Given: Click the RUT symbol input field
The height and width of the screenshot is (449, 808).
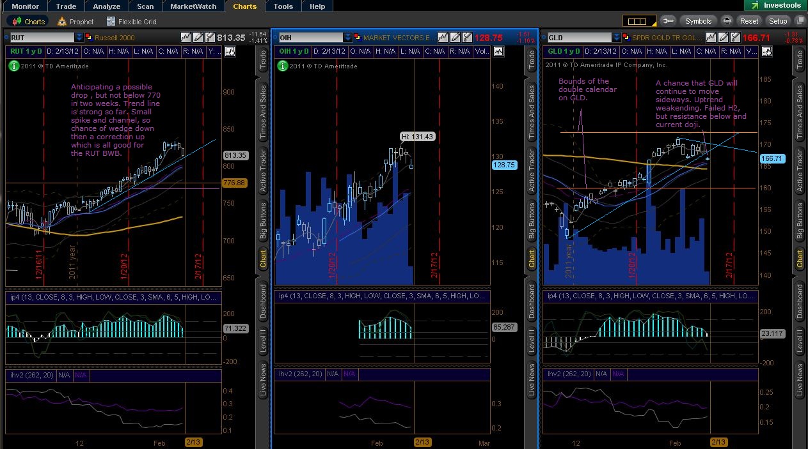Looking at the screenshot, I should [42, 38].
